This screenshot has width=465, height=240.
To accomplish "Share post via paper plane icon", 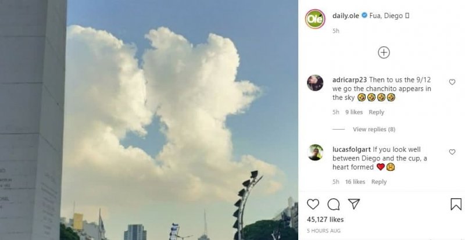I will coord(354,204).
